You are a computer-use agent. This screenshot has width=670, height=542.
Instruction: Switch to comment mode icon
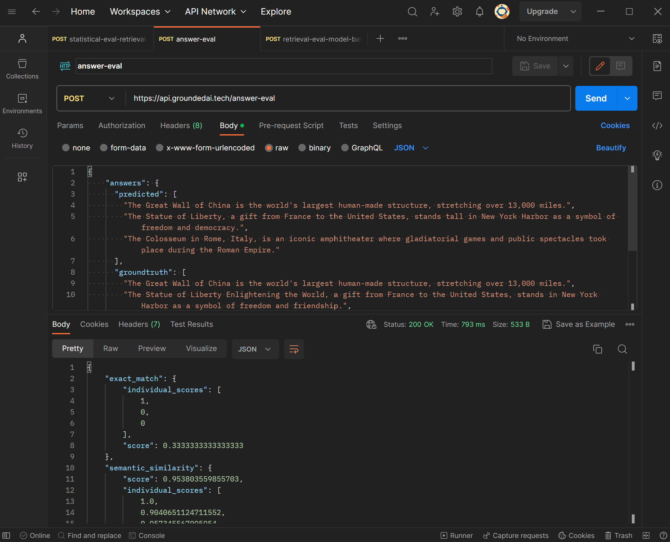621,66
